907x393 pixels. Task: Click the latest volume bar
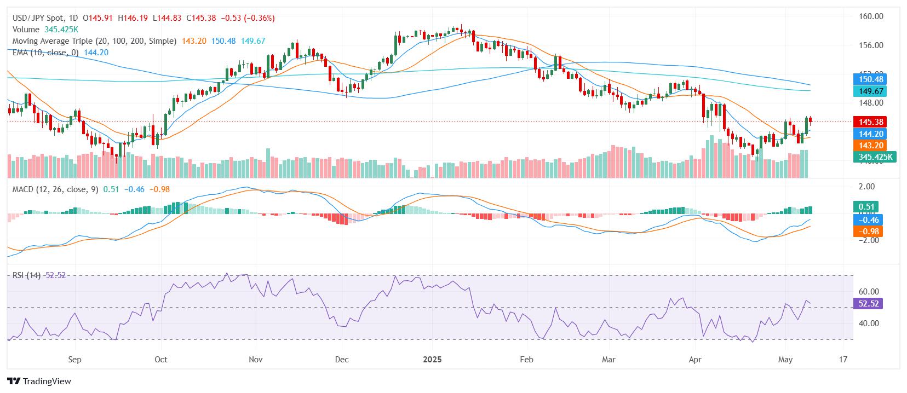(x=806, y=164)
